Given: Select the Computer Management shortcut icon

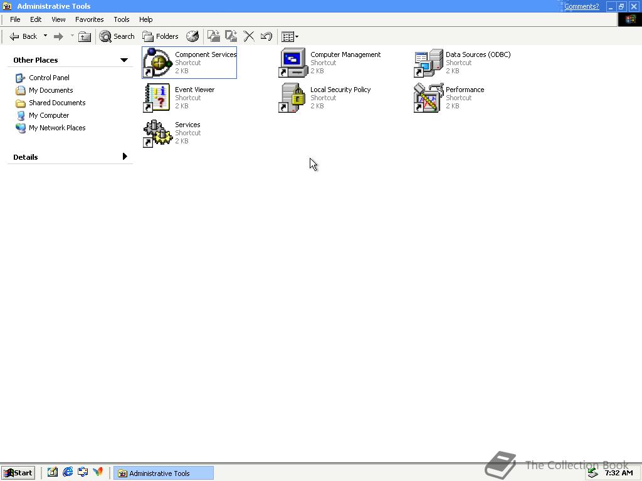Looking at the screenshot, I should 293,63.
